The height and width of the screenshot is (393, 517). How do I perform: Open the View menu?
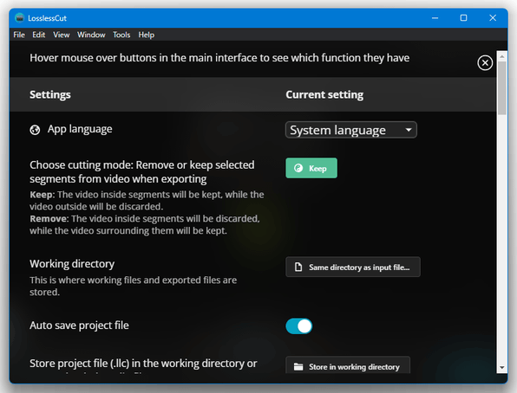pos(62,35)
